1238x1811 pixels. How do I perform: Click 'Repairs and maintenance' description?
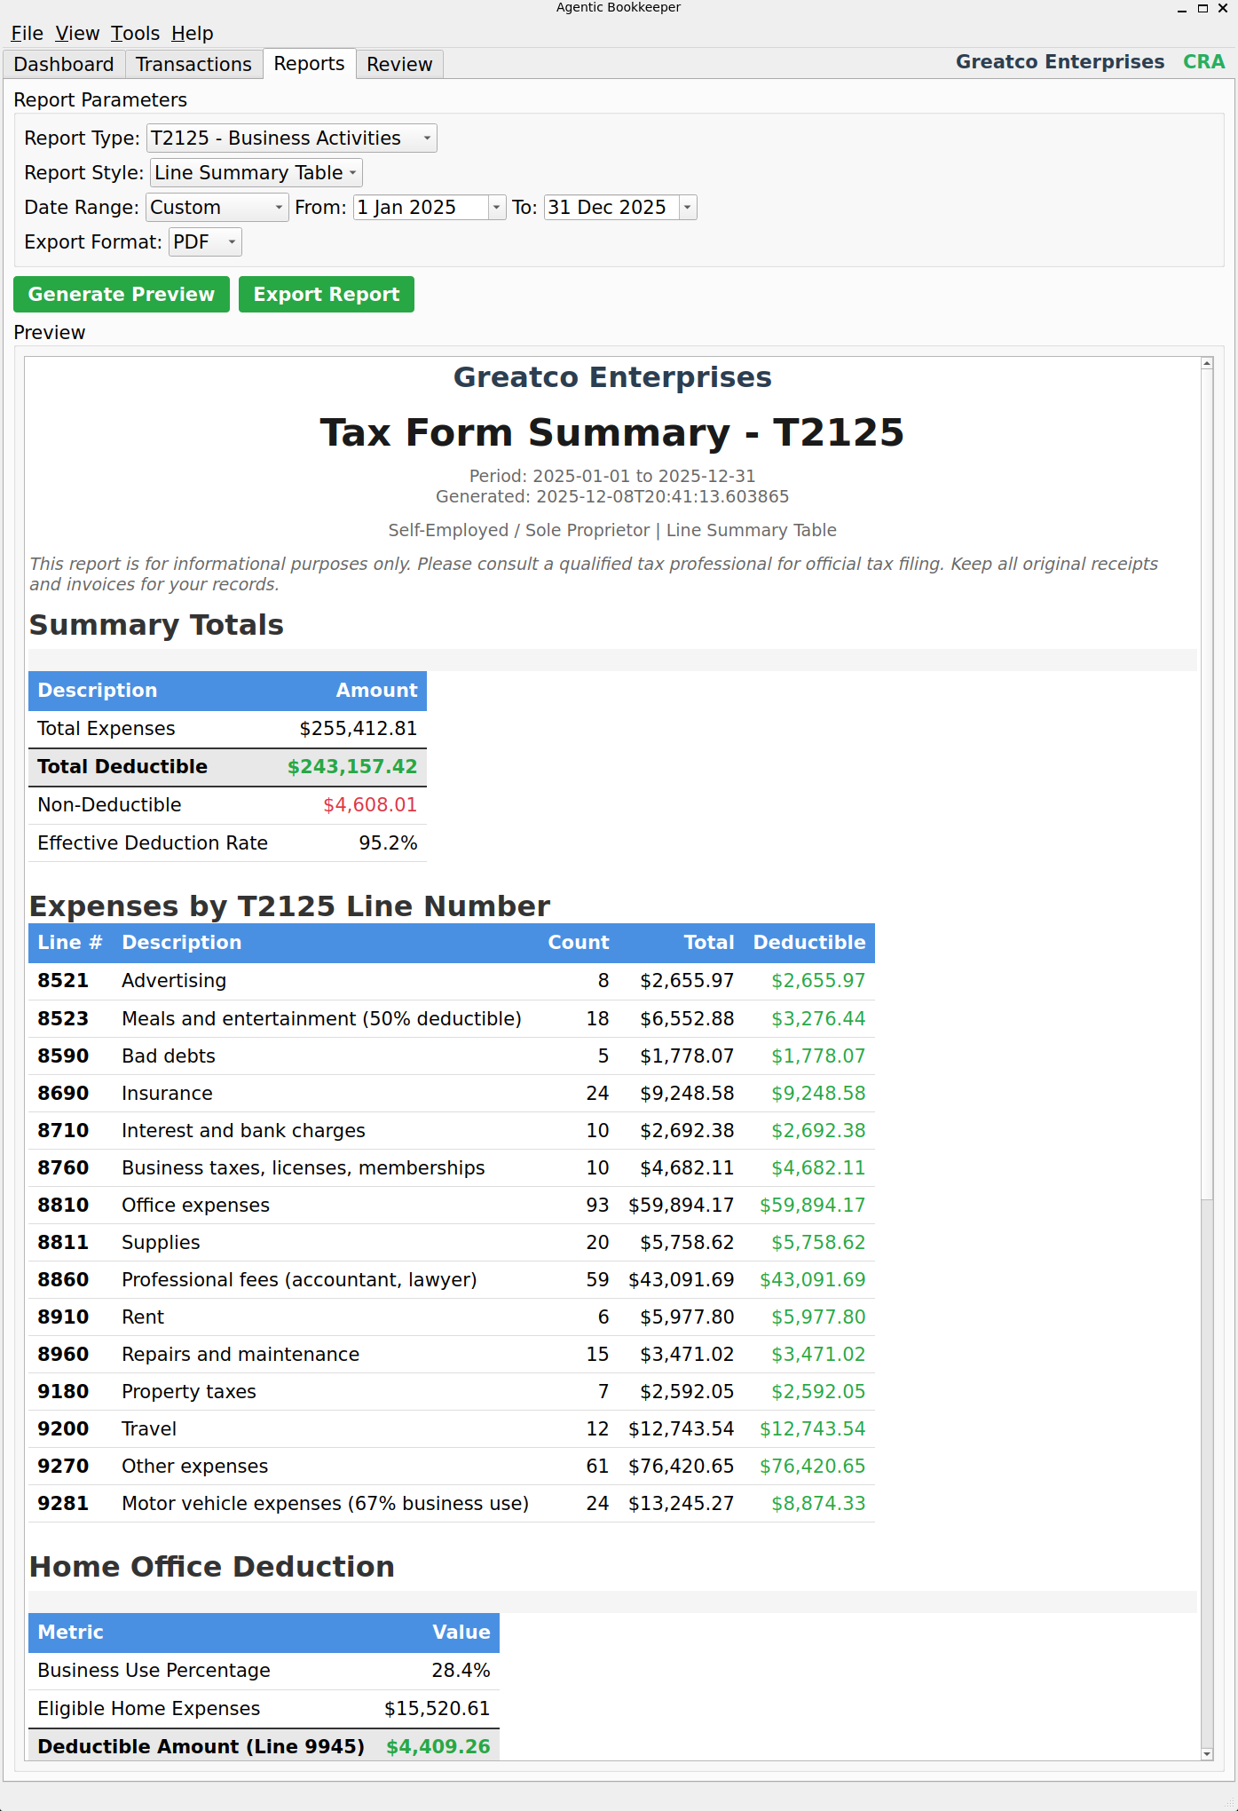[241, 1355]
